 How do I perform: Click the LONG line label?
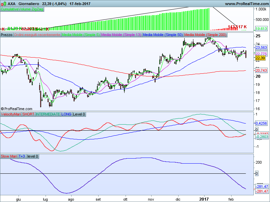pyautogui.click(x=66, y=114)
